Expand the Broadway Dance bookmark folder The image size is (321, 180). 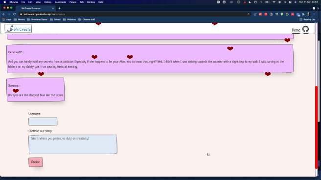pyautogui.click(x=37, y=20)
